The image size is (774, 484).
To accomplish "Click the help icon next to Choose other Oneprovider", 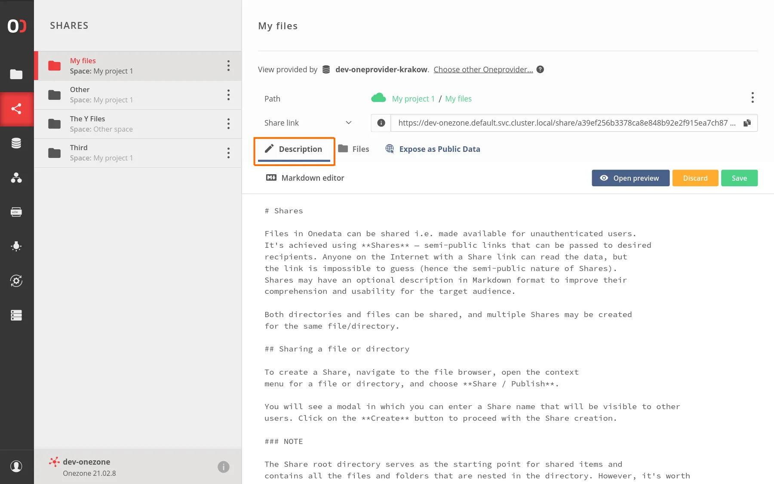I will click(x=541, y=69).
